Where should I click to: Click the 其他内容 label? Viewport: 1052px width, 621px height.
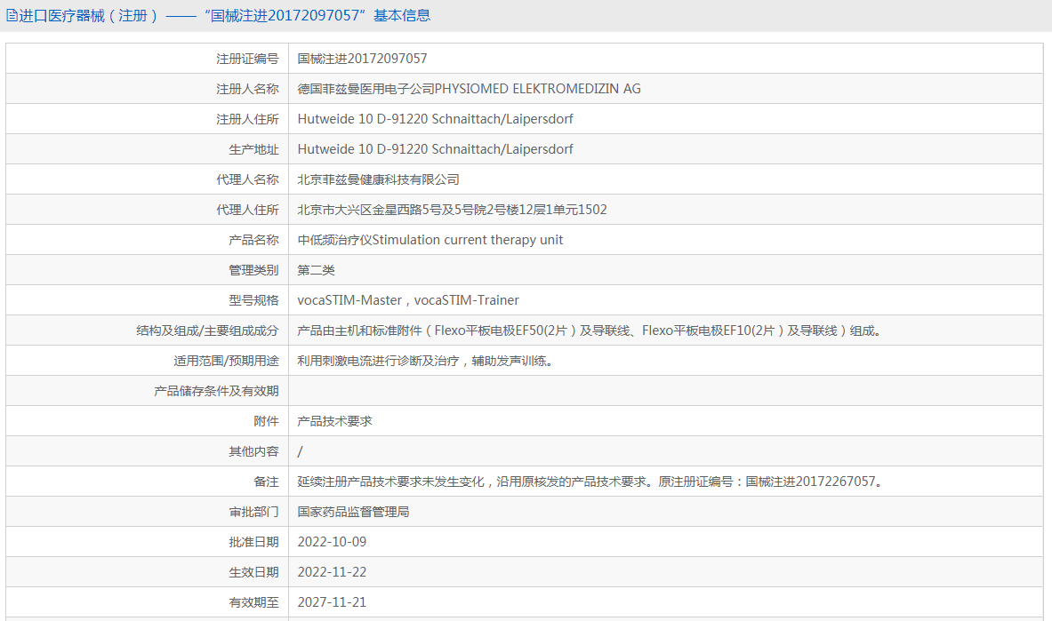click(x=253, y=451)
